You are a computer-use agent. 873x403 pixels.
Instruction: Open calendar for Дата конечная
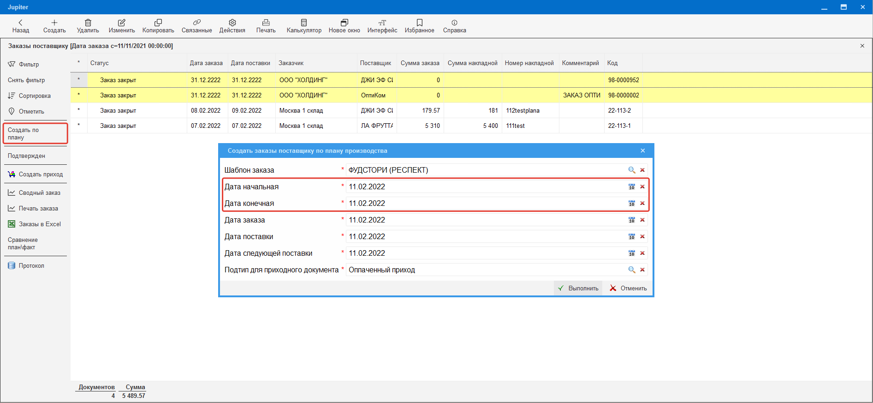click(632, 203)
